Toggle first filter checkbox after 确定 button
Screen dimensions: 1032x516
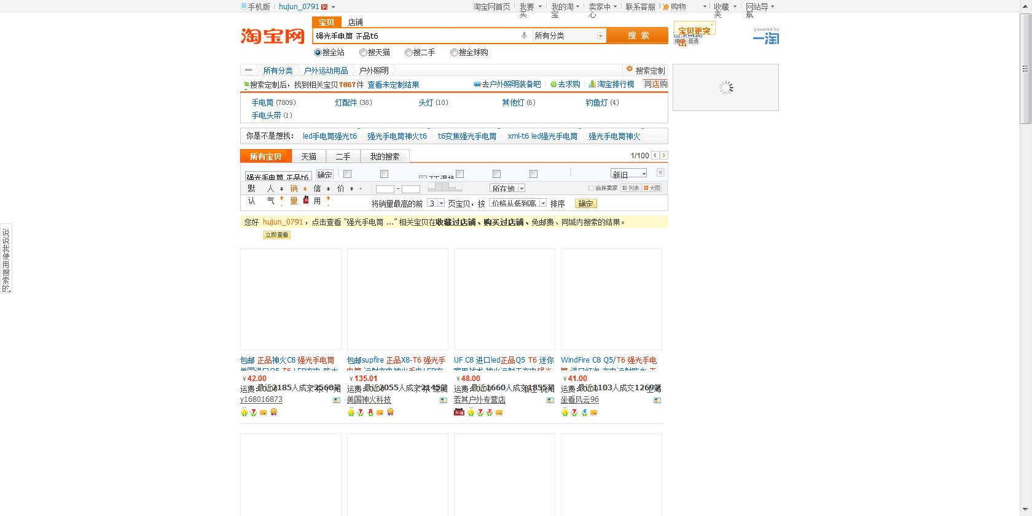point(347,174)
